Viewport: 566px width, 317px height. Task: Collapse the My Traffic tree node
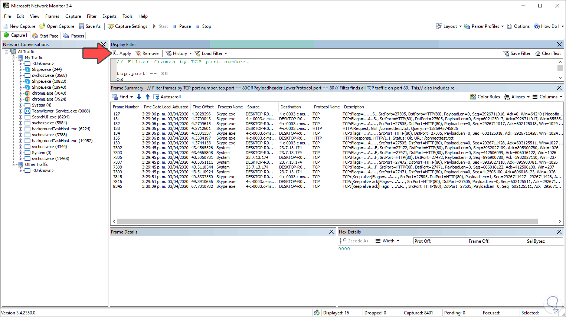coord(14,58)
